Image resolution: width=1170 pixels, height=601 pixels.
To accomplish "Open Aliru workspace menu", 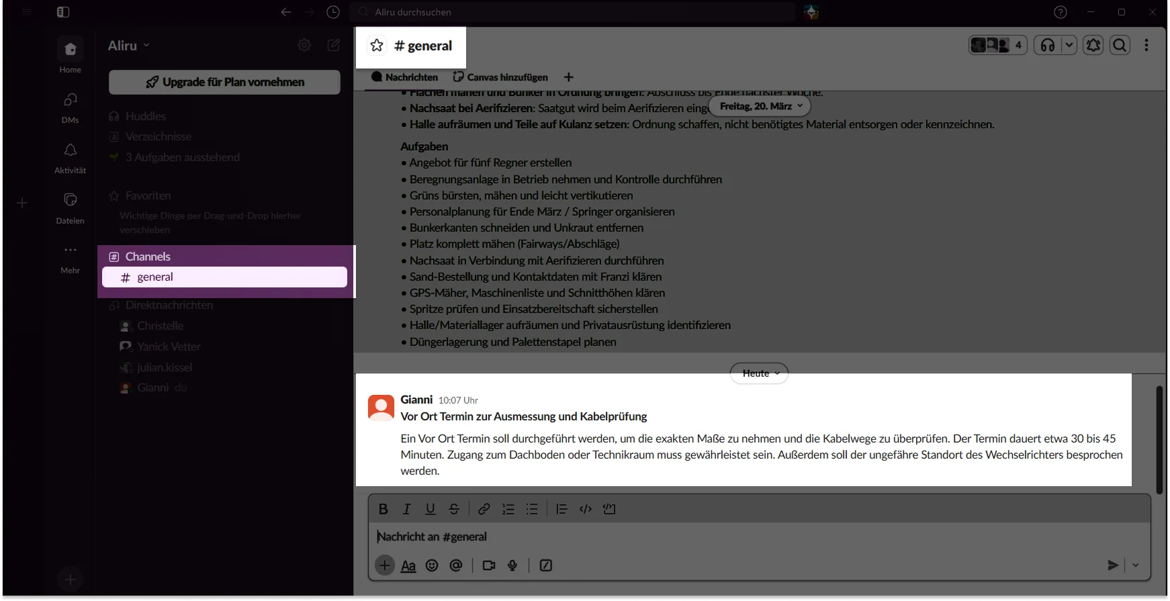I will pos(129,46).
